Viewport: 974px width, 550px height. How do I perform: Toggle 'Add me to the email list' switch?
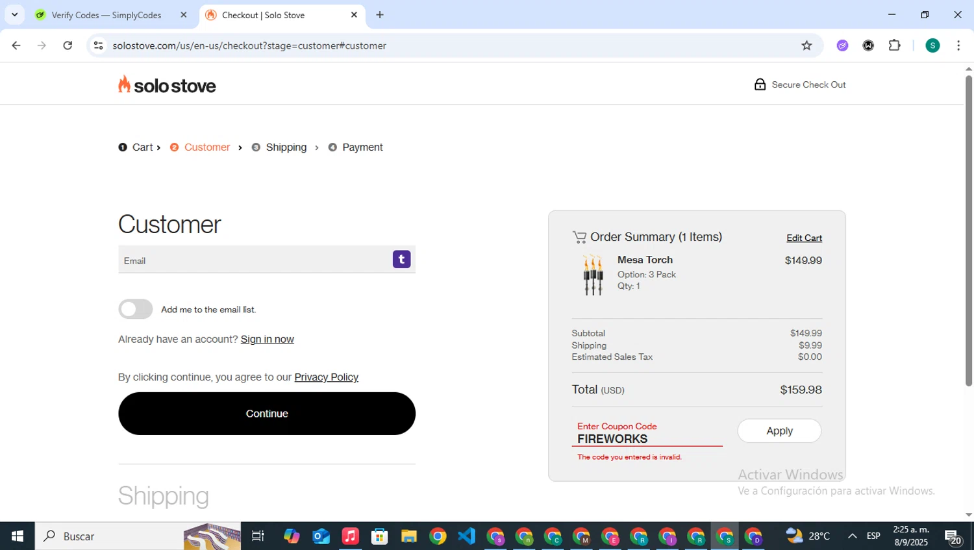point(136,309)
